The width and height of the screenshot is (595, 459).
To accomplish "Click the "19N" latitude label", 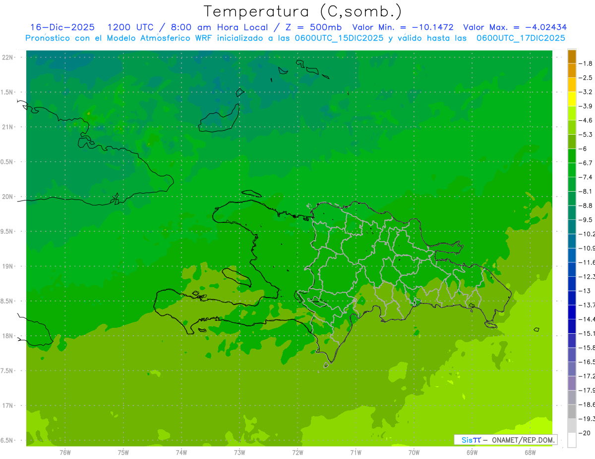I will (x=7, y=266).
